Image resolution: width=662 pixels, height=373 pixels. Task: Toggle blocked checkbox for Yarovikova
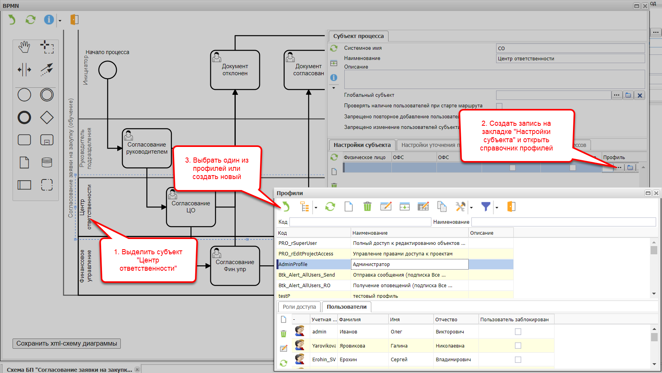tap(518, 346)
